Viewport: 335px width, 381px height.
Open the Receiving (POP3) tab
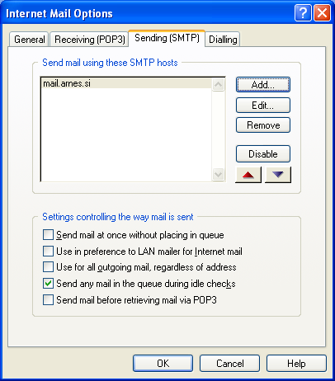click(89, 40)
